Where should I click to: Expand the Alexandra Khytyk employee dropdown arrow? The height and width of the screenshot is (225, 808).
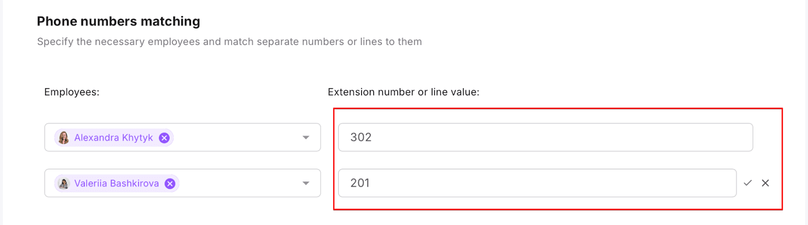(x=306, y=138)
